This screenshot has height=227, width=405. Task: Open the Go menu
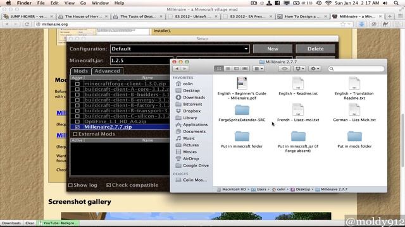[x=83, y=3]
